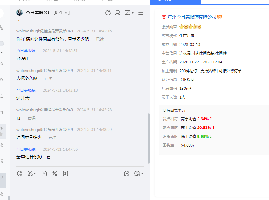Image resolution: width=269 pixels, height=200 pixels.
Task: Click sender name 今日美服装厂 above 还没出
Action: pos(28,51)
